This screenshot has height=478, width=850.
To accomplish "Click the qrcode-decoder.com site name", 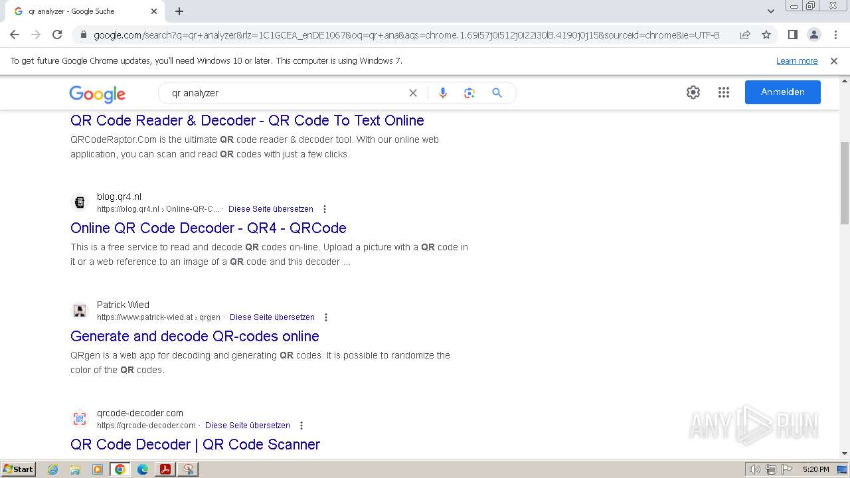I will pos(140,413).
